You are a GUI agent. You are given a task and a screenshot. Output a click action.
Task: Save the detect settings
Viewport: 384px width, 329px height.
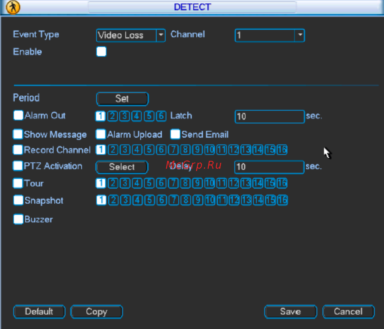click(x=290, y=312)
